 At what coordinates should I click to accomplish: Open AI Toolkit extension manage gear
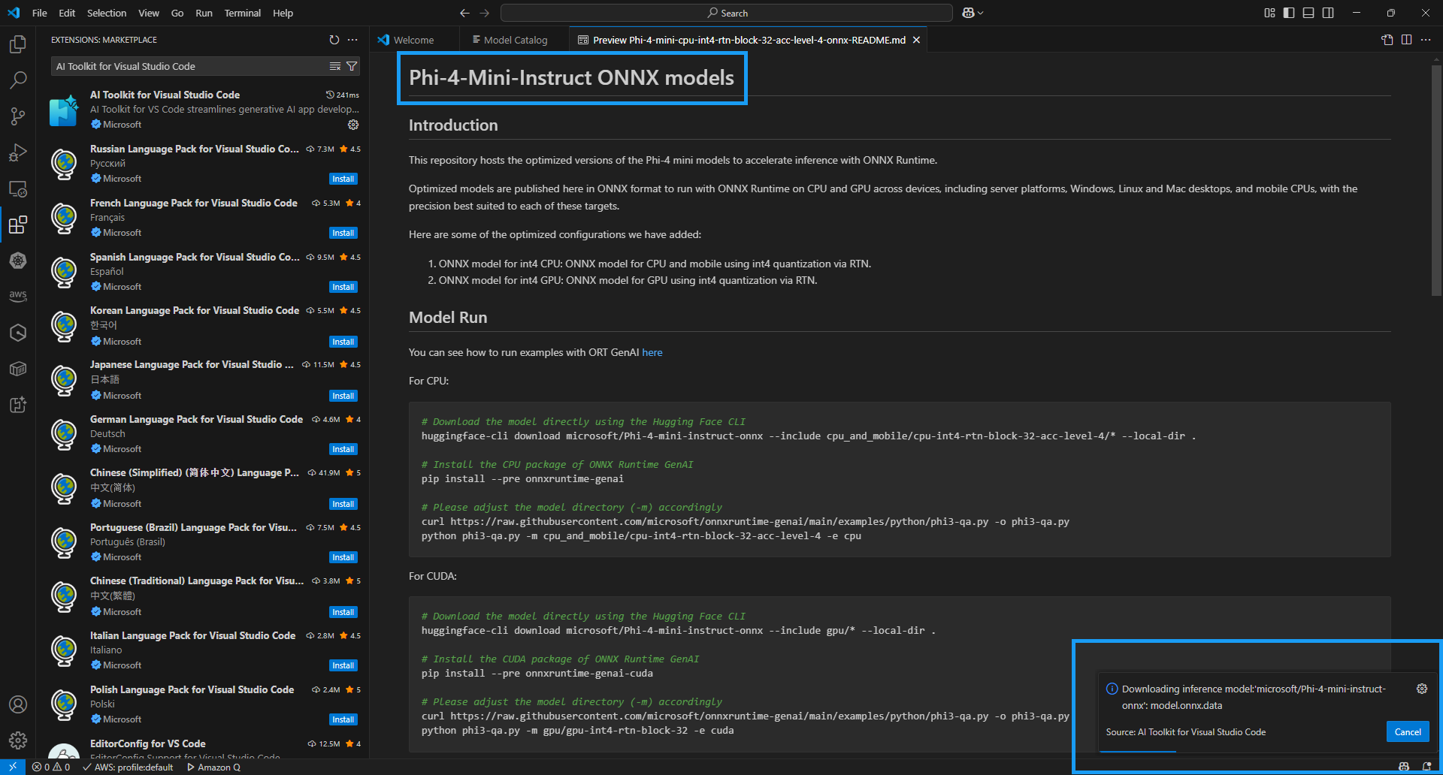coord(353,125)
